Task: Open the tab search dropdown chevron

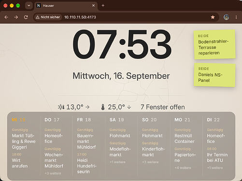Action: click(29, 6)
